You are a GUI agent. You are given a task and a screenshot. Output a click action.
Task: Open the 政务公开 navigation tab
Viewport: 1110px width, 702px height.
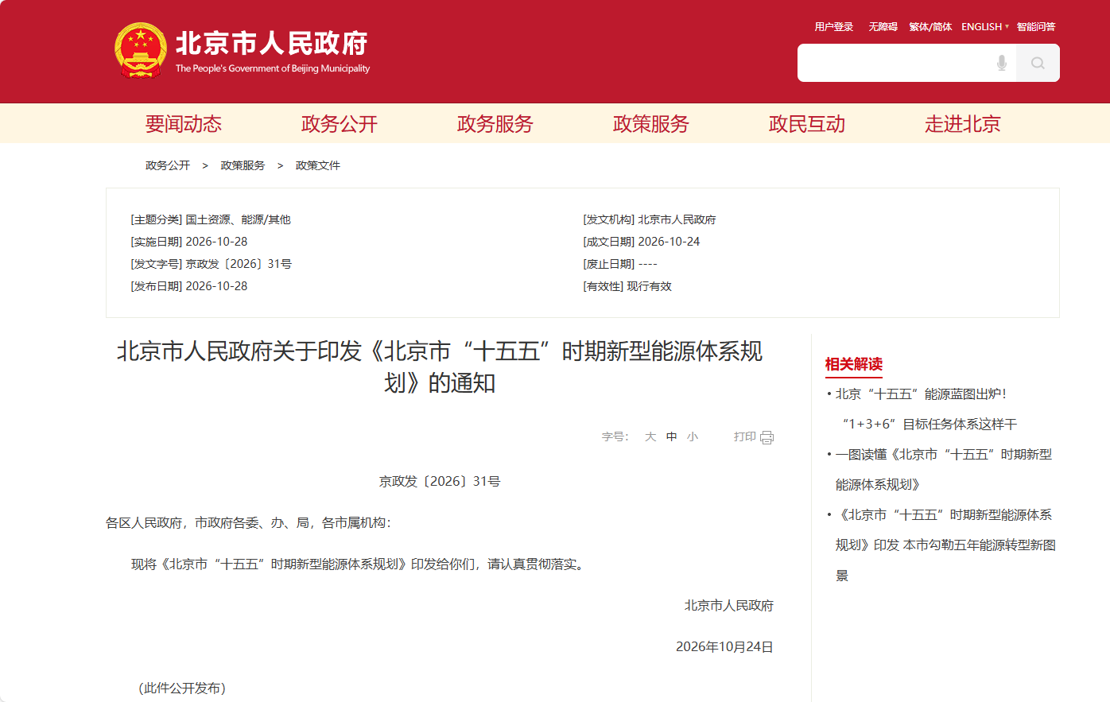[340, 124]
